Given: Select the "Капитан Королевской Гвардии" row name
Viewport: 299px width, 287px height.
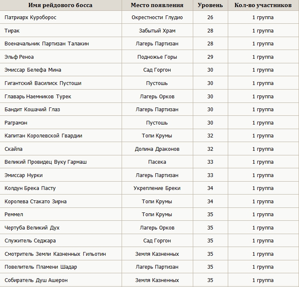Looking at the screenshot, I should pos(43,136).
